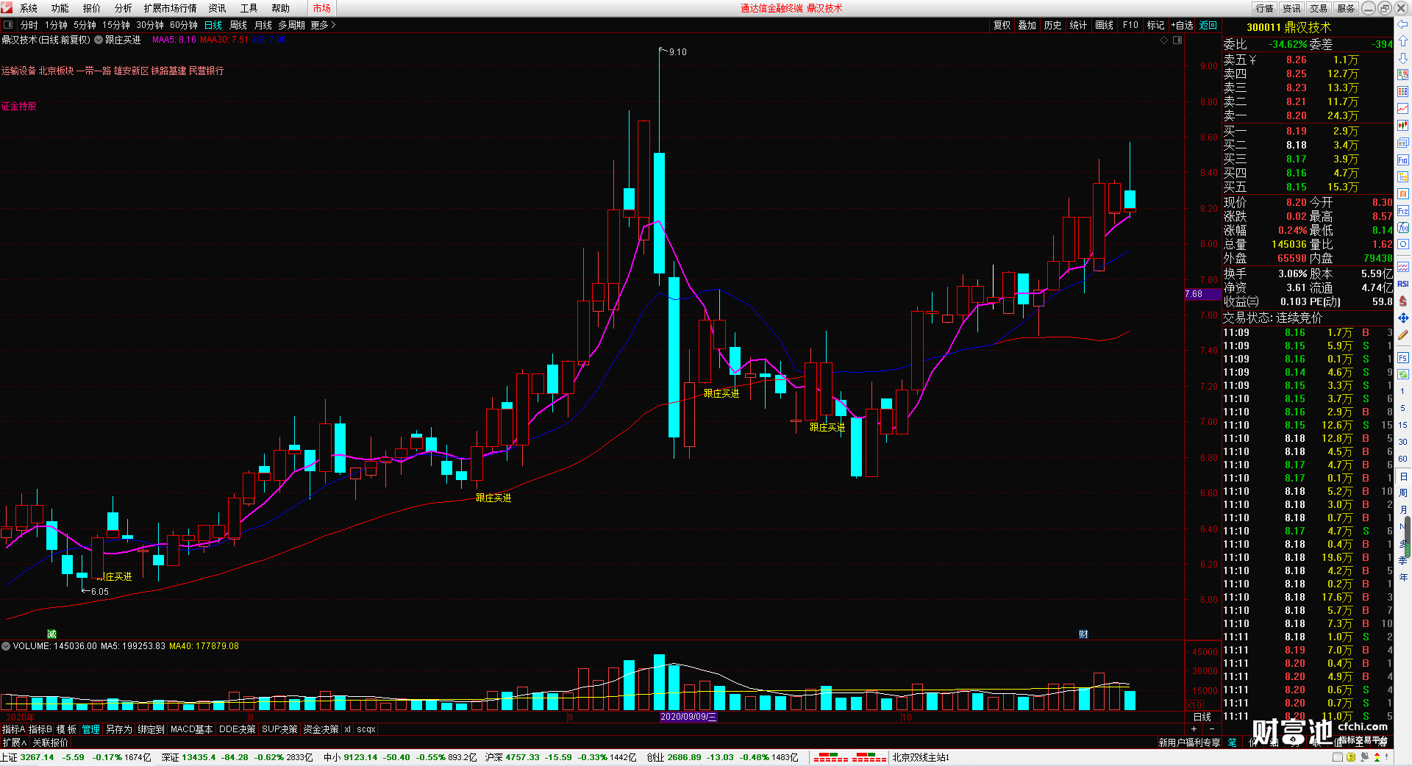
Task: Open the orange document icon in sidebar
Action: tap(1402, 193)
